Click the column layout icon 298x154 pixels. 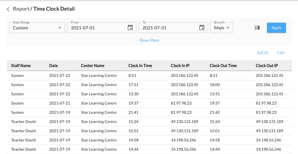point(257,28)
